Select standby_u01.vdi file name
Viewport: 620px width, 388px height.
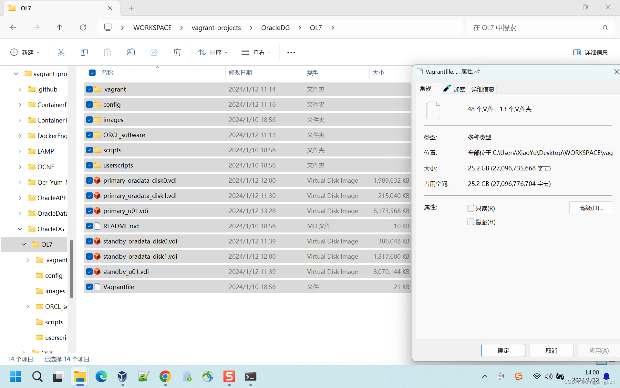pos(126,272)
